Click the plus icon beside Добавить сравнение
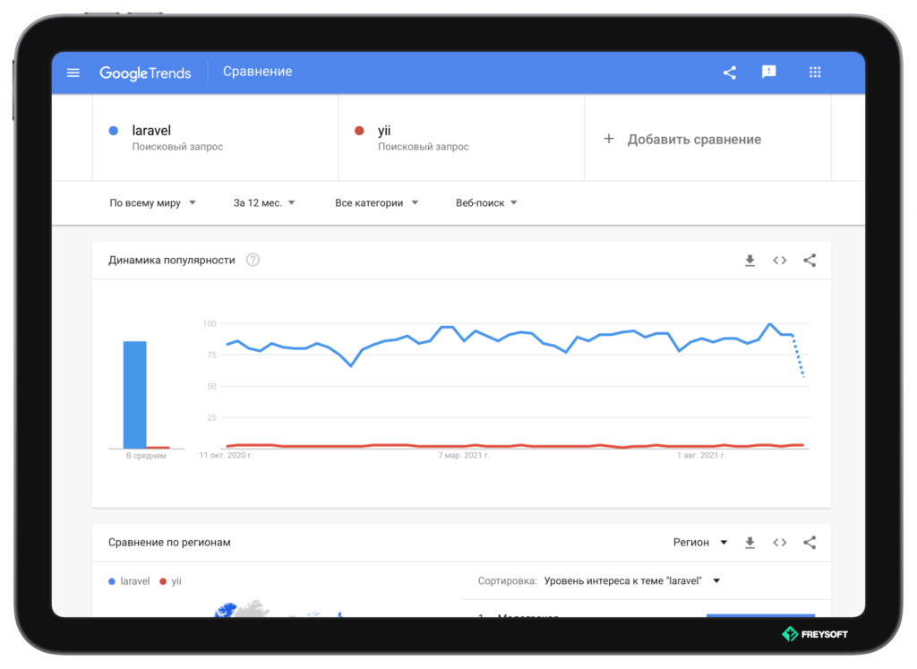The width and height of the screenshot is (917, 669). click(609, 139)
